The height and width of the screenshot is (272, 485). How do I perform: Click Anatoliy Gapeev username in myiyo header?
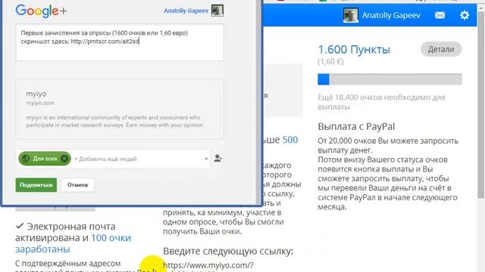(x=391, y=15)
